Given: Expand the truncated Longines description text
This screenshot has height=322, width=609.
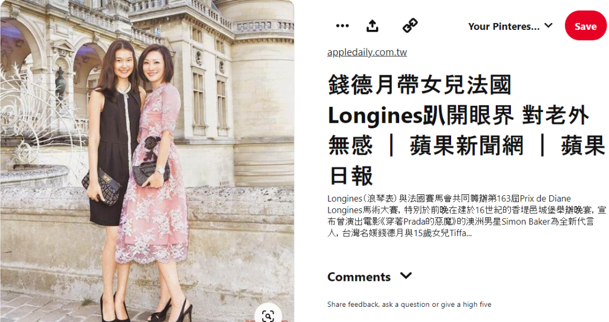Looking at the screenshot, I should click(x=466, y=216).
